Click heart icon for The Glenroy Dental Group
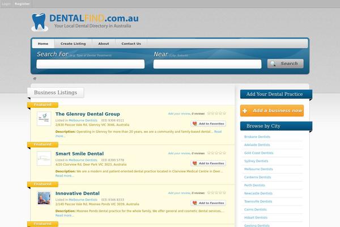340x227 pixels. click(x=195, y=124)
